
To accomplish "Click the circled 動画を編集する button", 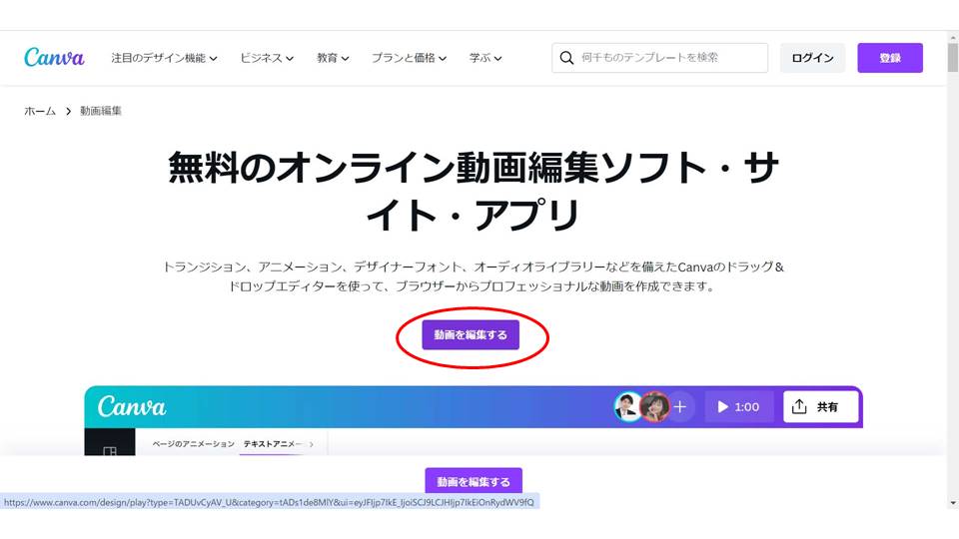I will [x=471, y=335].
